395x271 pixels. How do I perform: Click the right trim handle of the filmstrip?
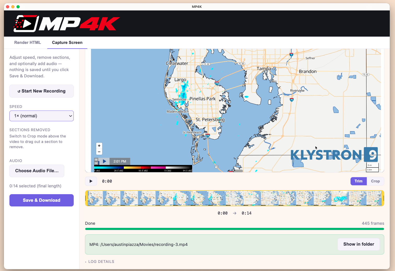pos(383,198)
